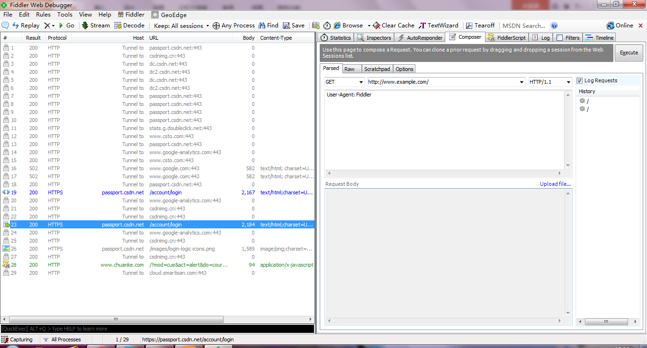
Task: Click the Upload file... link
Action: click(x=555, y=184)
